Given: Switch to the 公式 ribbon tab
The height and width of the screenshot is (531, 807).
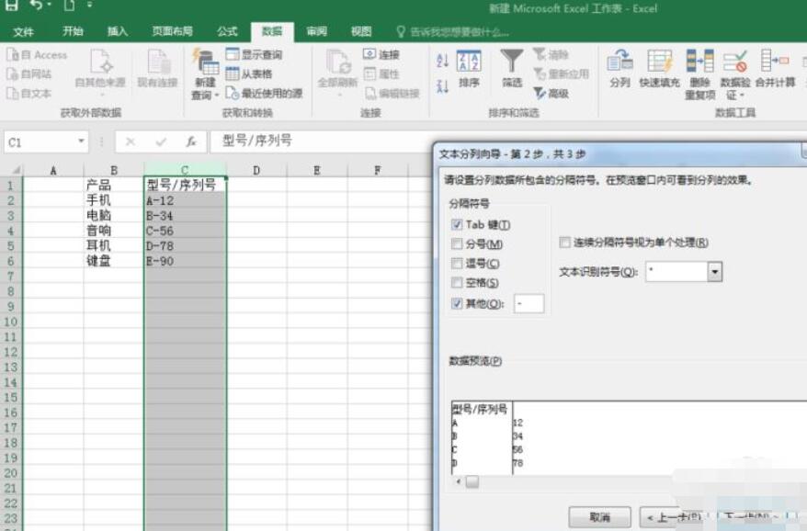Looking at the screenshot, I should coord(226,30).
